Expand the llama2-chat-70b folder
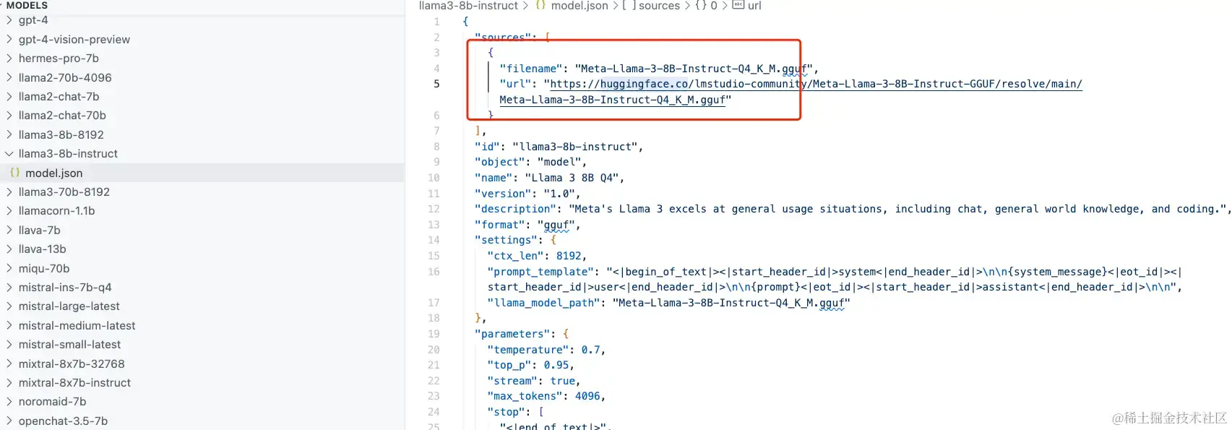The width and height of the screenshot is (1232, 430). [9, 115]
